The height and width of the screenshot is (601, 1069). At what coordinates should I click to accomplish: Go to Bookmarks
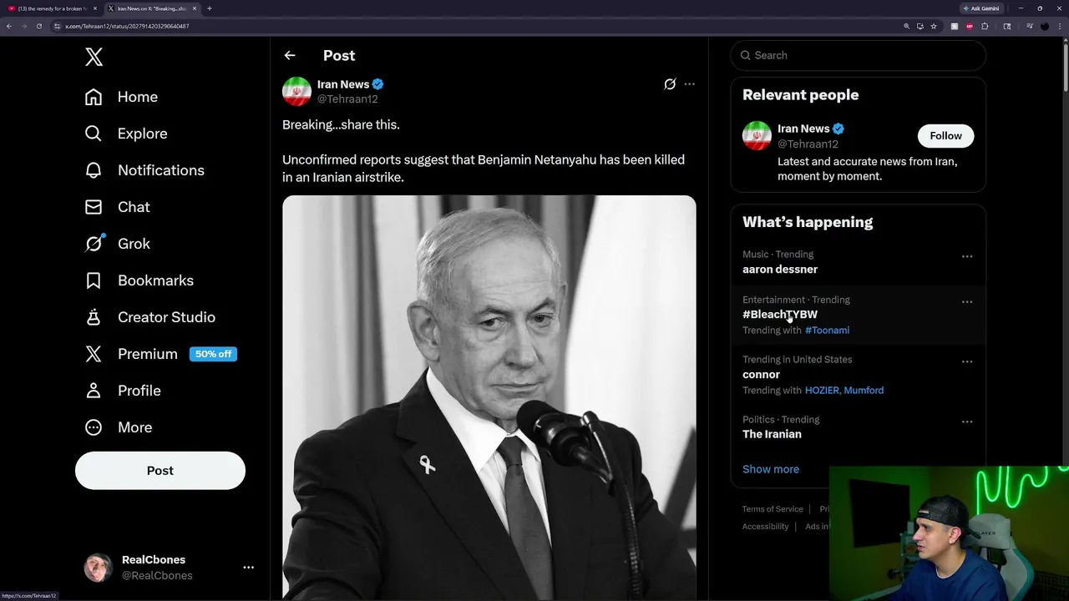[x=139, y=280]
